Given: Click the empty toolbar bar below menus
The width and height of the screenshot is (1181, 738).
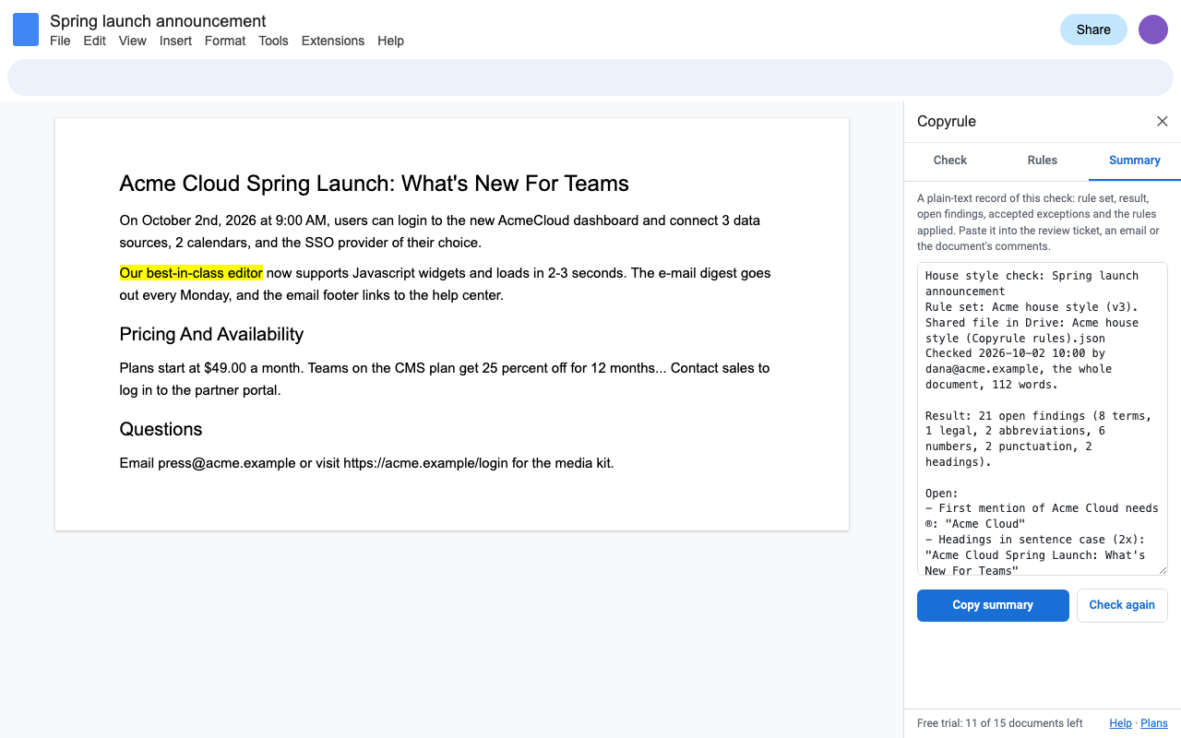Looking at the screenshot, I should pos(590,77).
